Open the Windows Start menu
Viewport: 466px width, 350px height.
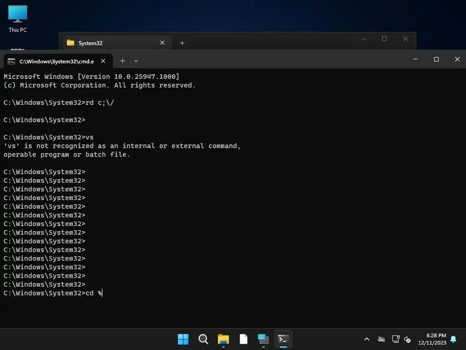pyautogui.click(x=183, y=339)
